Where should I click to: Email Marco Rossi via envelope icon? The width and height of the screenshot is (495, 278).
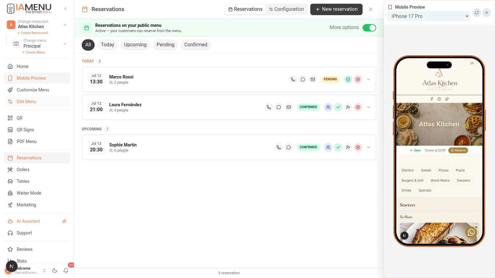tap(313, 79)
